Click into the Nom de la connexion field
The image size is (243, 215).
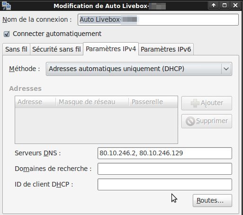pos(158,19)
